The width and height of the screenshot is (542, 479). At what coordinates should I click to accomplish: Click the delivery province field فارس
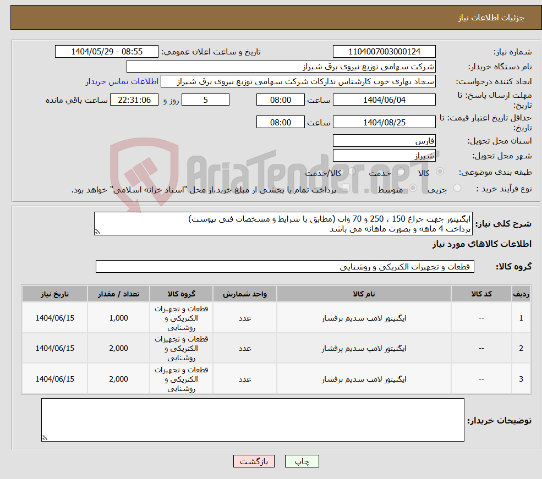pyautogui.click(x=384, y=141)
